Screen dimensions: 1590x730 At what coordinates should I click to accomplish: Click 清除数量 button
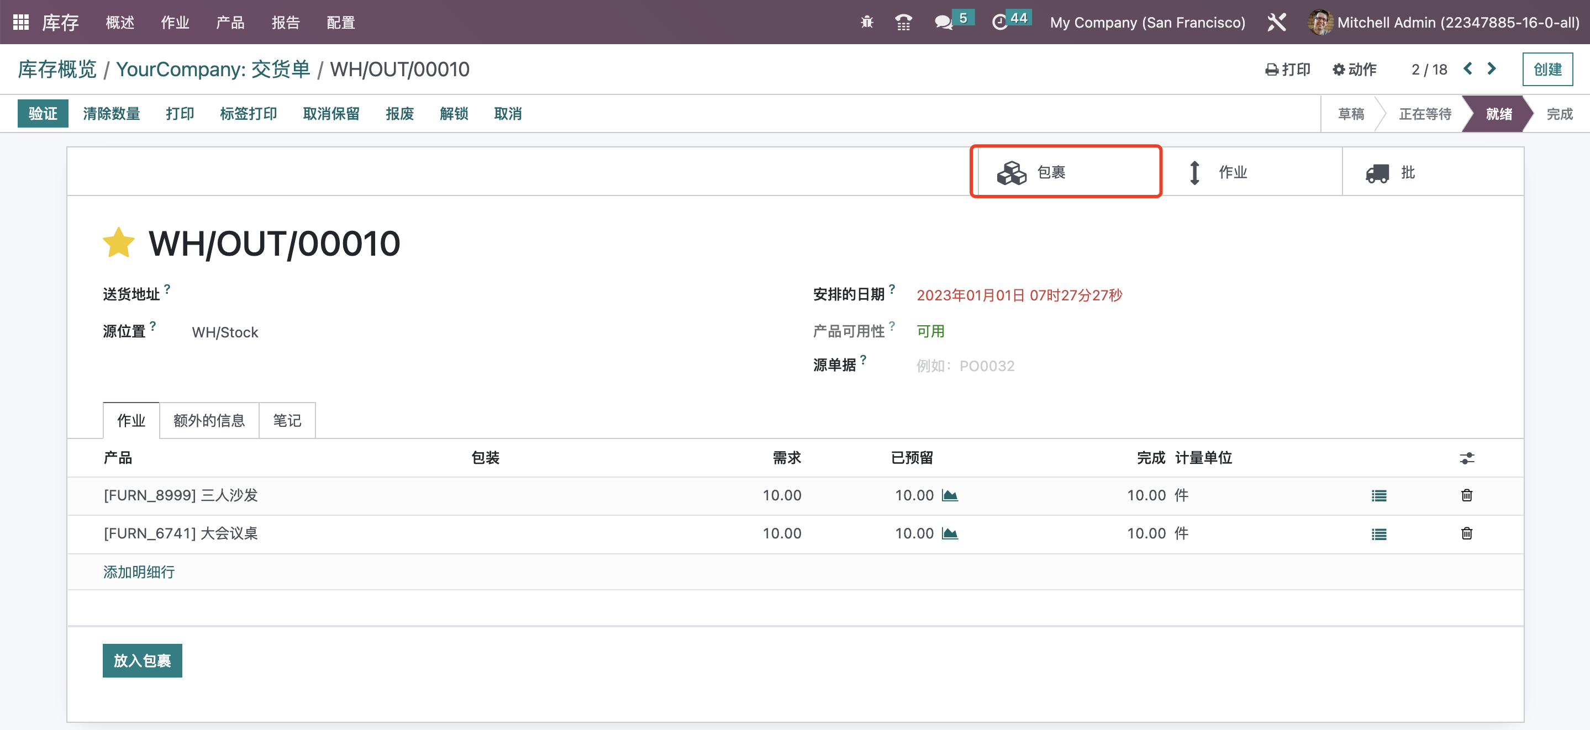(112, 114)
